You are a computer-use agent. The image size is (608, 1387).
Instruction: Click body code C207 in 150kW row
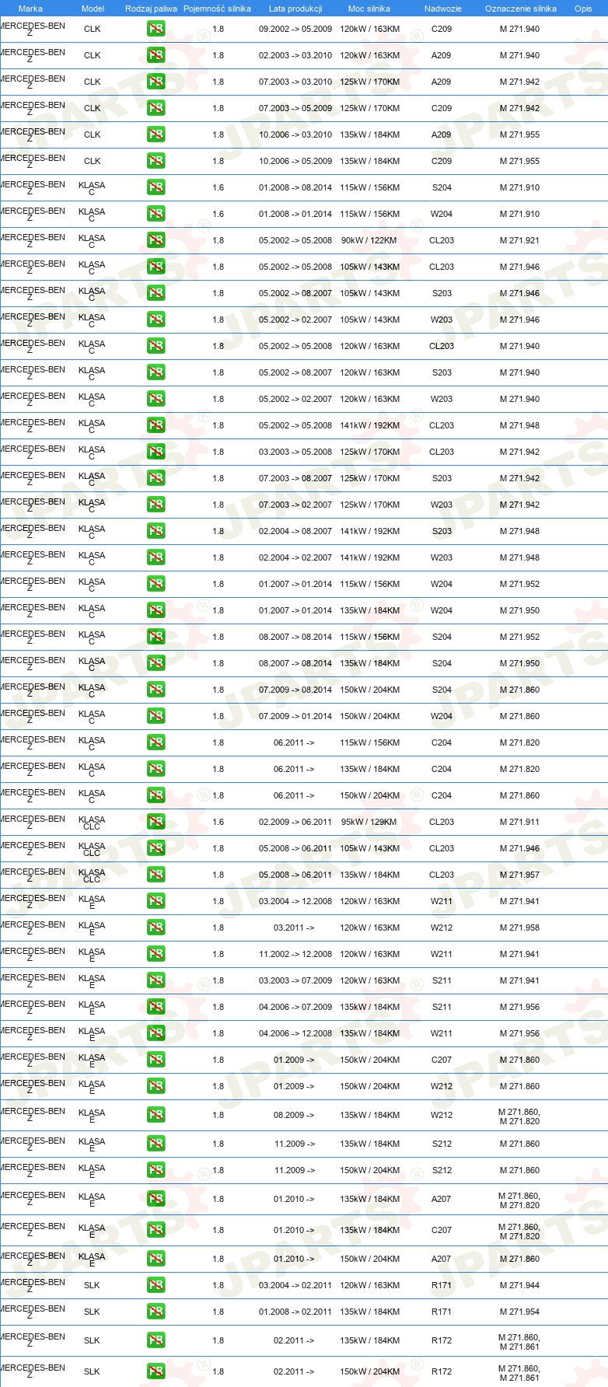442,1060
